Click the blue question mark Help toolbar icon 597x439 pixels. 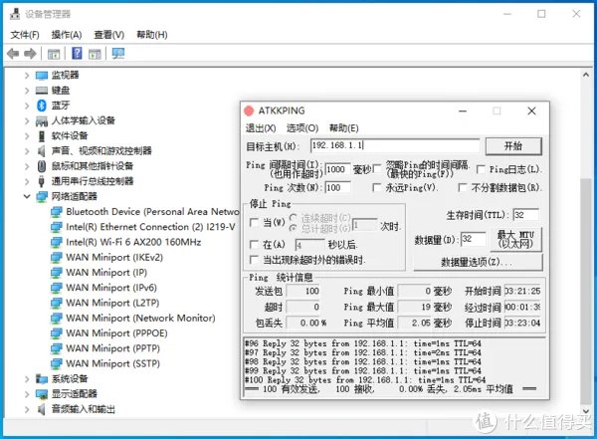pos(79,53)
